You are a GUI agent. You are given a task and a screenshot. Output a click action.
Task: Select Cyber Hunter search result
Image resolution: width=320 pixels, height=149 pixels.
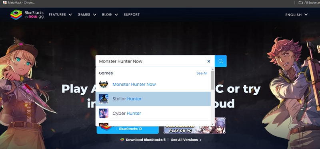coord(153,113)
